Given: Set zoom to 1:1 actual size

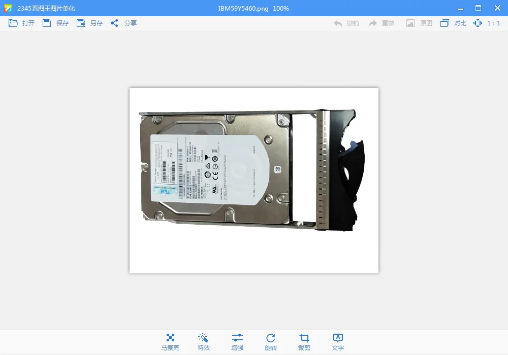Looking at the screenshot, I should (x=487, y=23).
